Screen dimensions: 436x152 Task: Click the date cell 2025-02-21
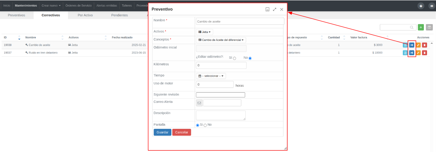[139, 45]
